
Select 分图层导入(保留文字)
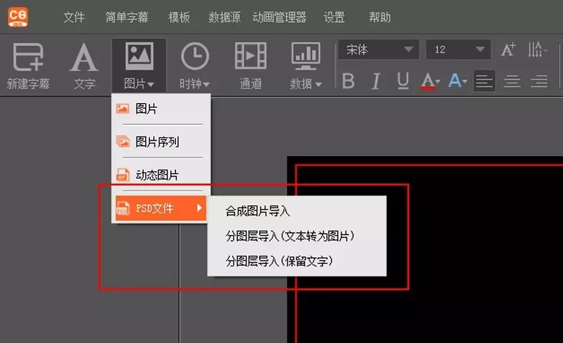280,261
